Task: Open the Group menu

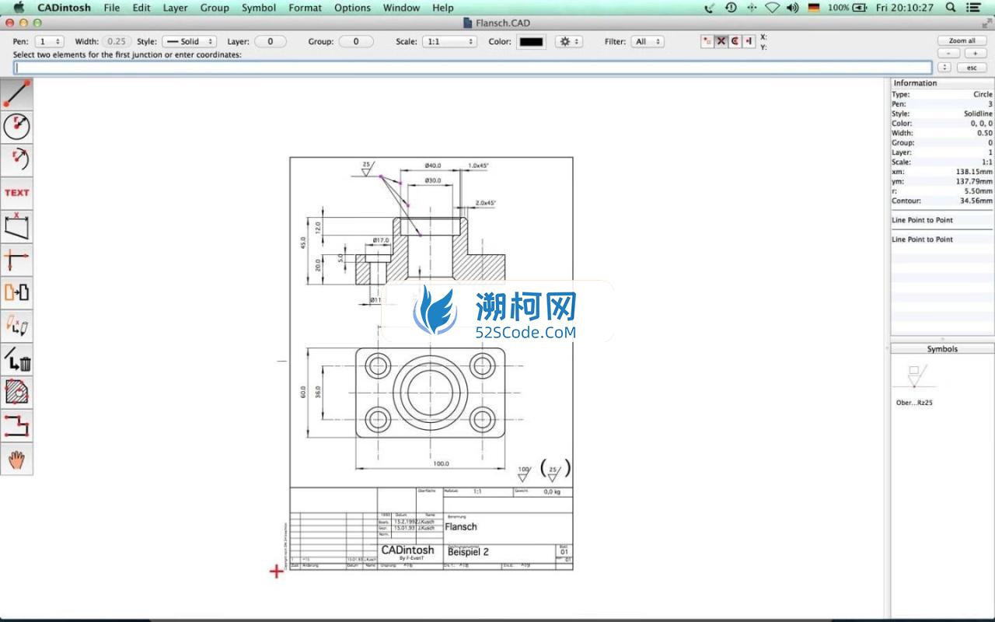Action: 215,8
